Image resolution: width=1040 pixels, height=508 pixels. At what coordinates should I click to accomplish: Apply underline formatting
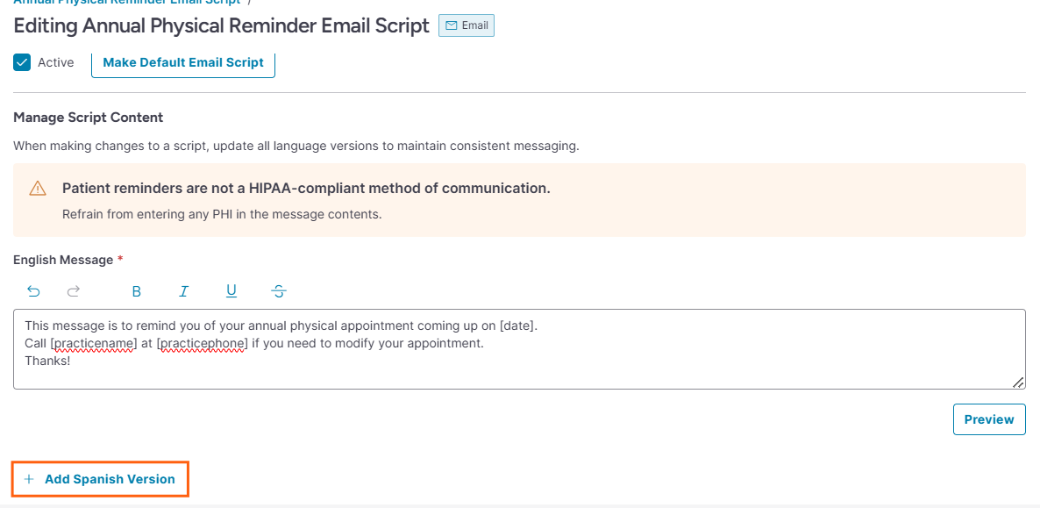click(x=232, y=291)
